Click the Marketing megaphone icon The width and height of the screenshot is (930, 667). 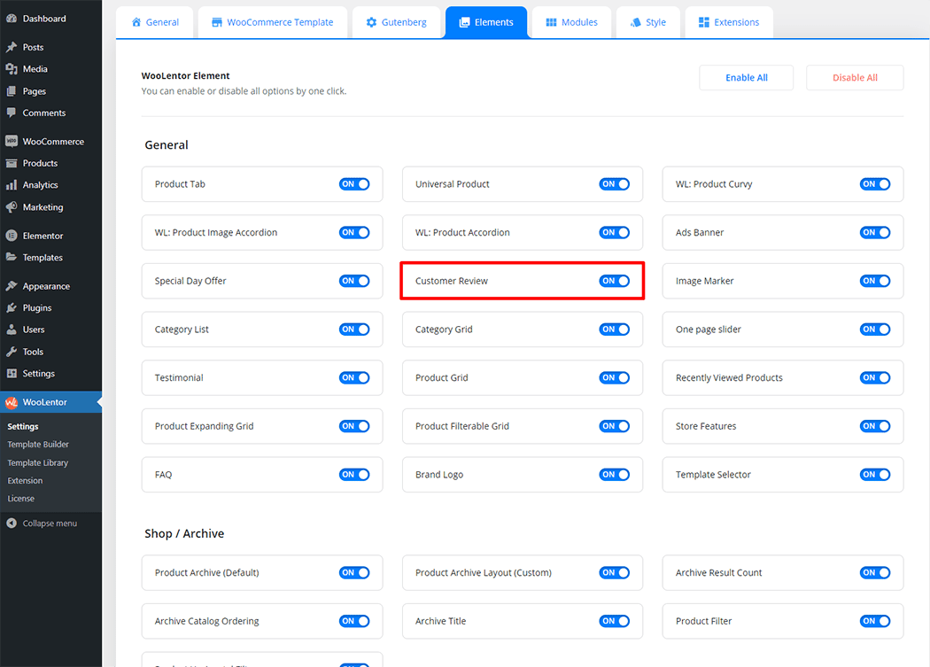[12, 207]
